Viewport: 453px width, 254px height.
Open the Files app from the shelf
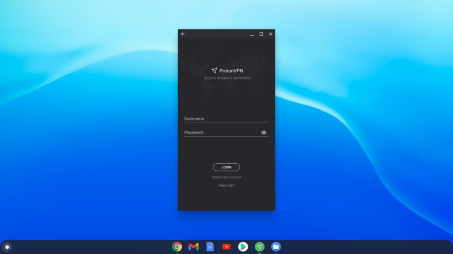(276, 247)
